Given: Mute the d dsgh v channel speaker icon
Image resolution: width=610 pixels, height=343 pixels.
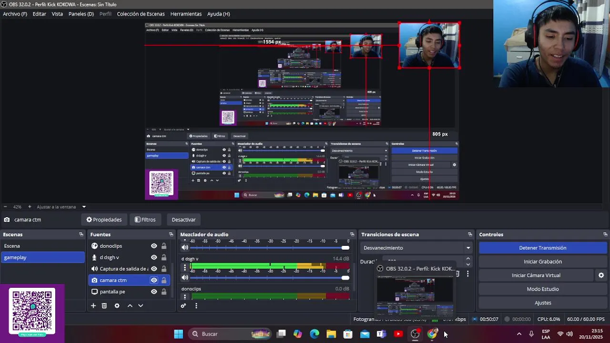Looking at the screenshot, I should coord(185,277).
